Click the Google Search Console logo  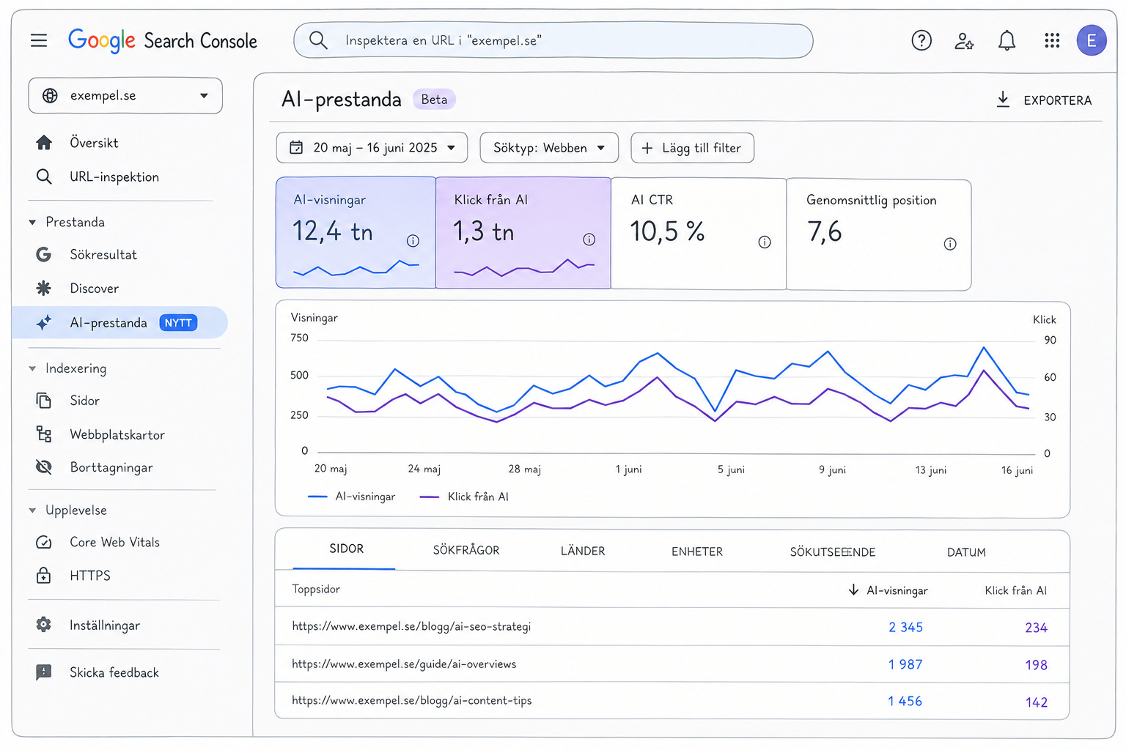point(163,40)
